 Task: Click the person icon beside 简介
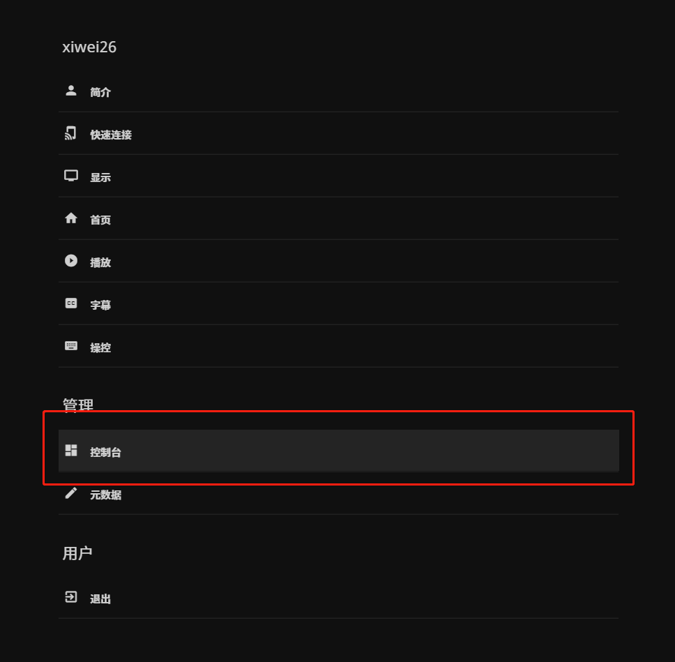(x=71, y=91)
